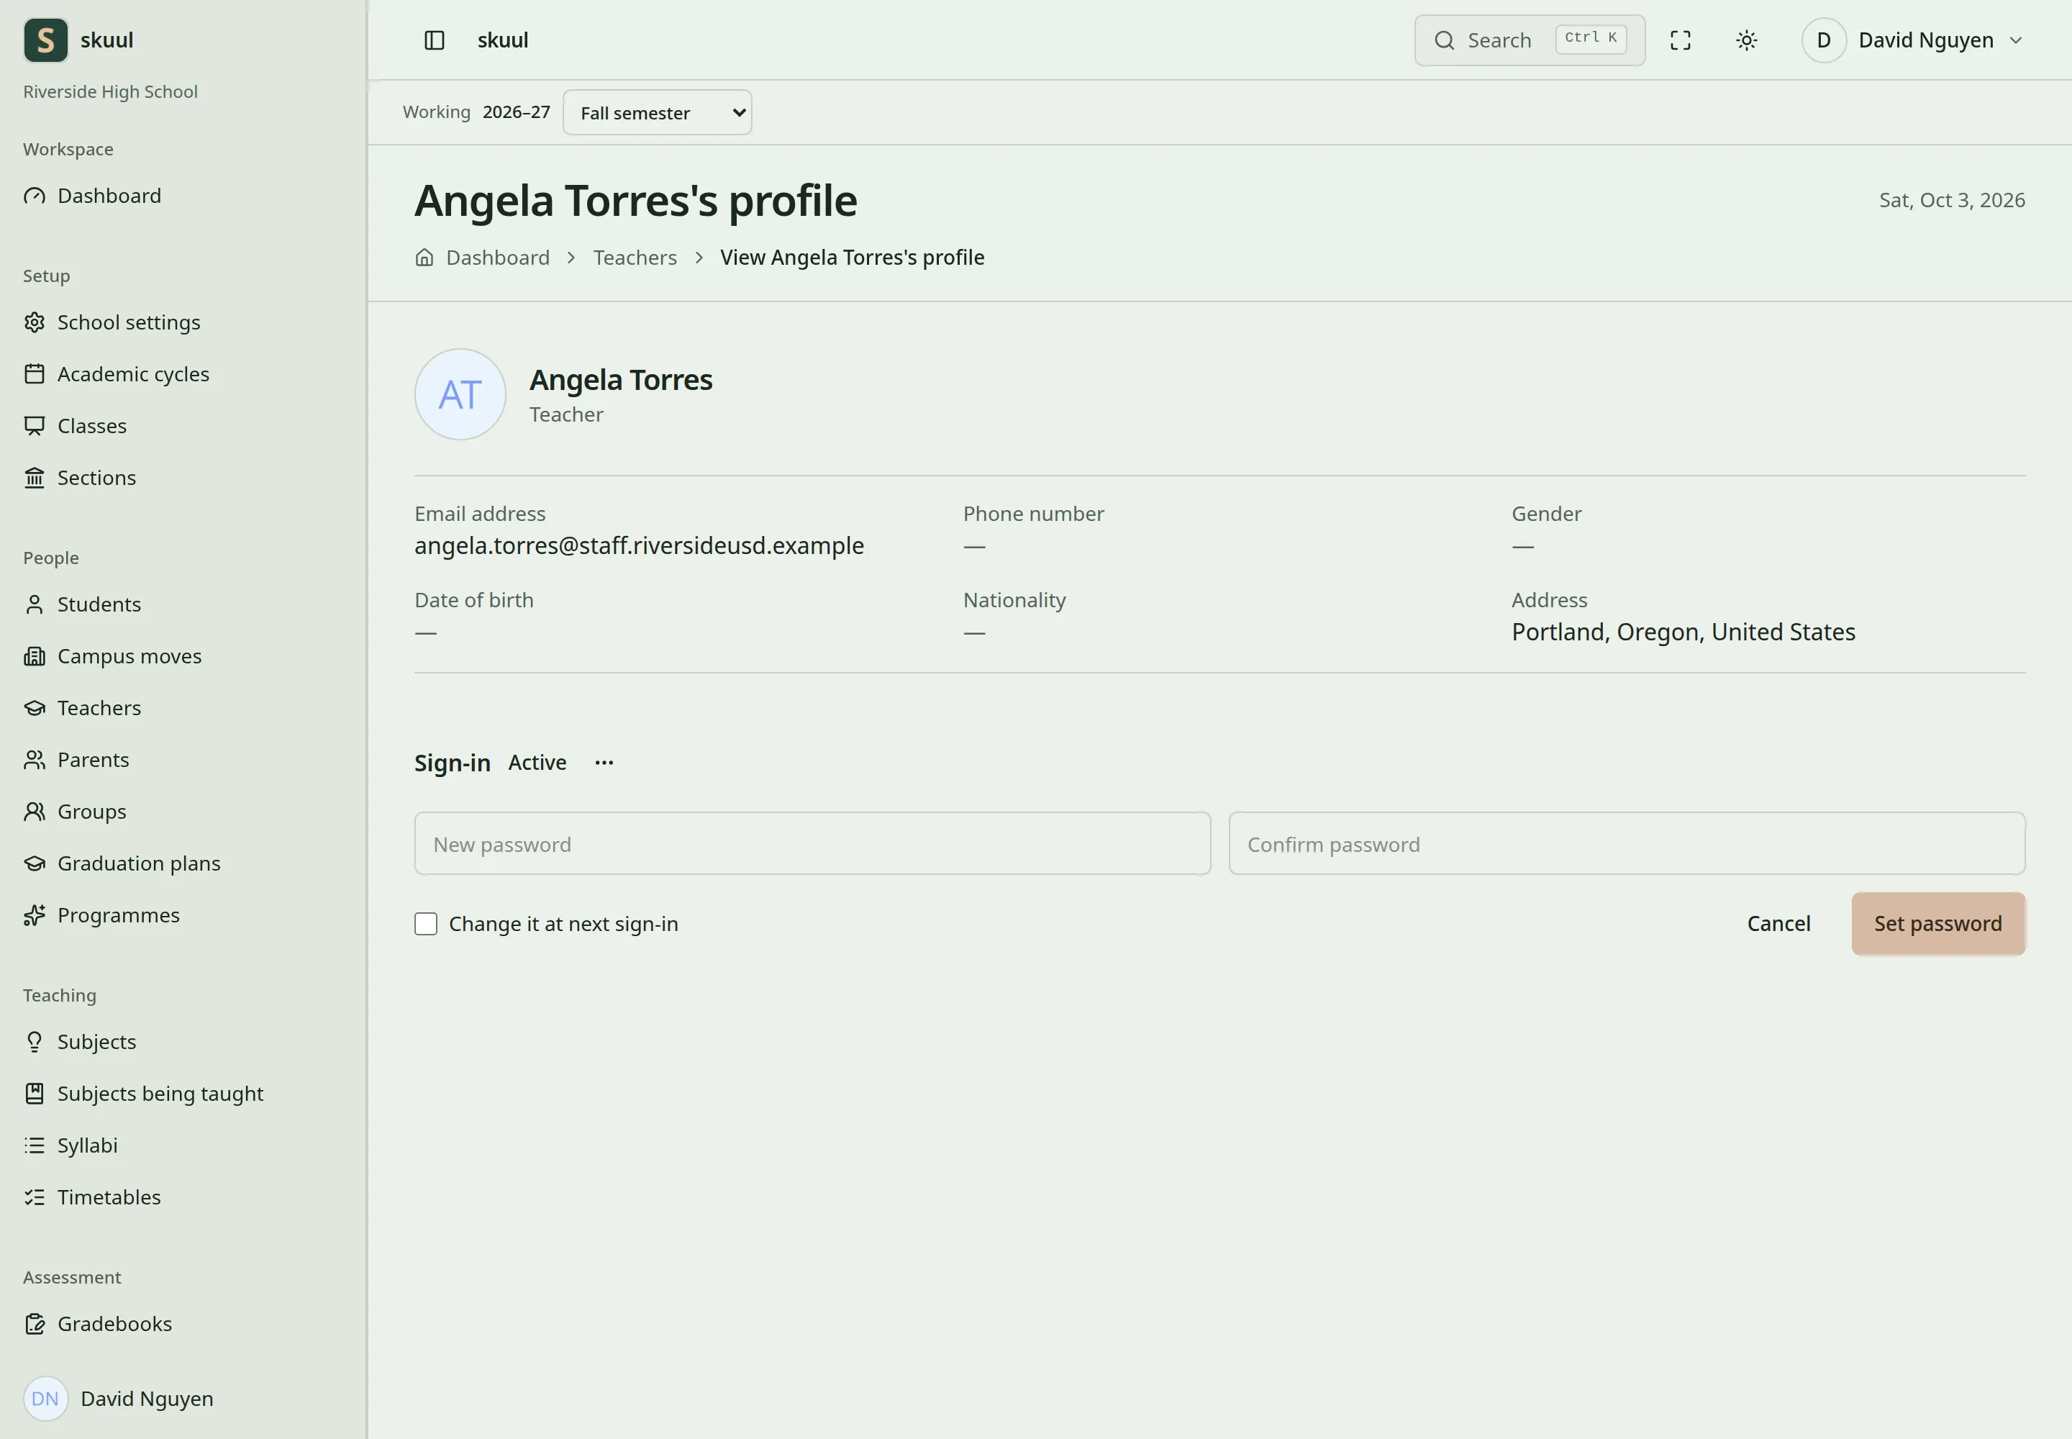Open the Fall semester dropdown
The height and width of the screenshot is (1439, 2072).
(x=658, y=113)
